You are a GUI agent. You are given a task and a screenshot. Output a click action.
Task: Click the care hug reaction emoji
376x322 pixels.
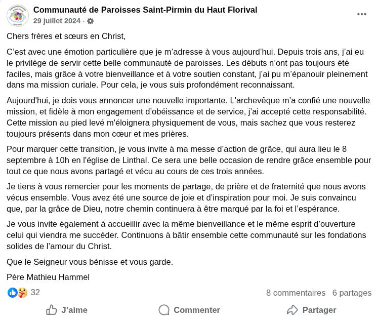[23, 293]
